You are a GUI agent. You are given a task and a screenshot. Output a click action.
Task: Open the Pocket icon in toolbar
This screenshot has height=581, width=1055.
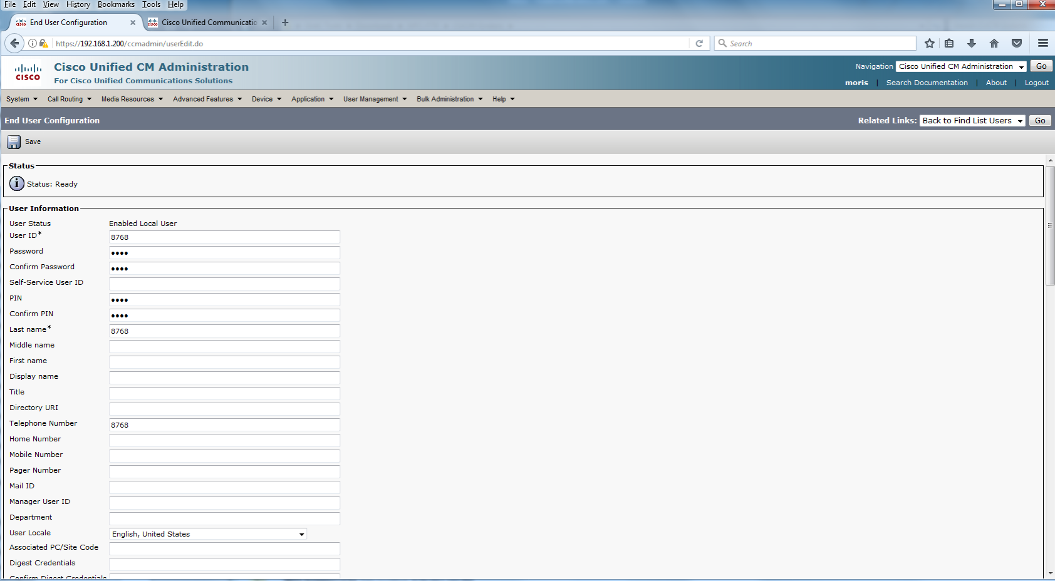1017,43
